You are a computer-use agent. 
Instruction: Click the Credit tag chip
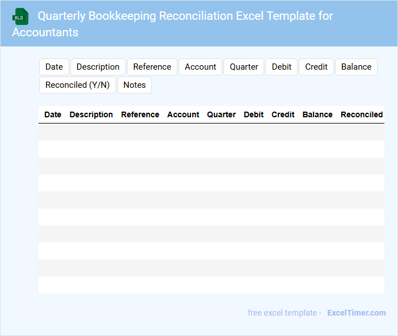[316, 67]
